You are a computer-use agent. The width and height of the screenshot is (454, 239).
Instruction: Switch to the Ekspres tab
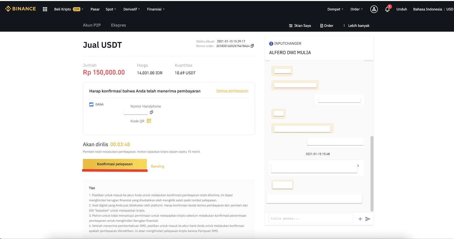(x=119, y=25)
